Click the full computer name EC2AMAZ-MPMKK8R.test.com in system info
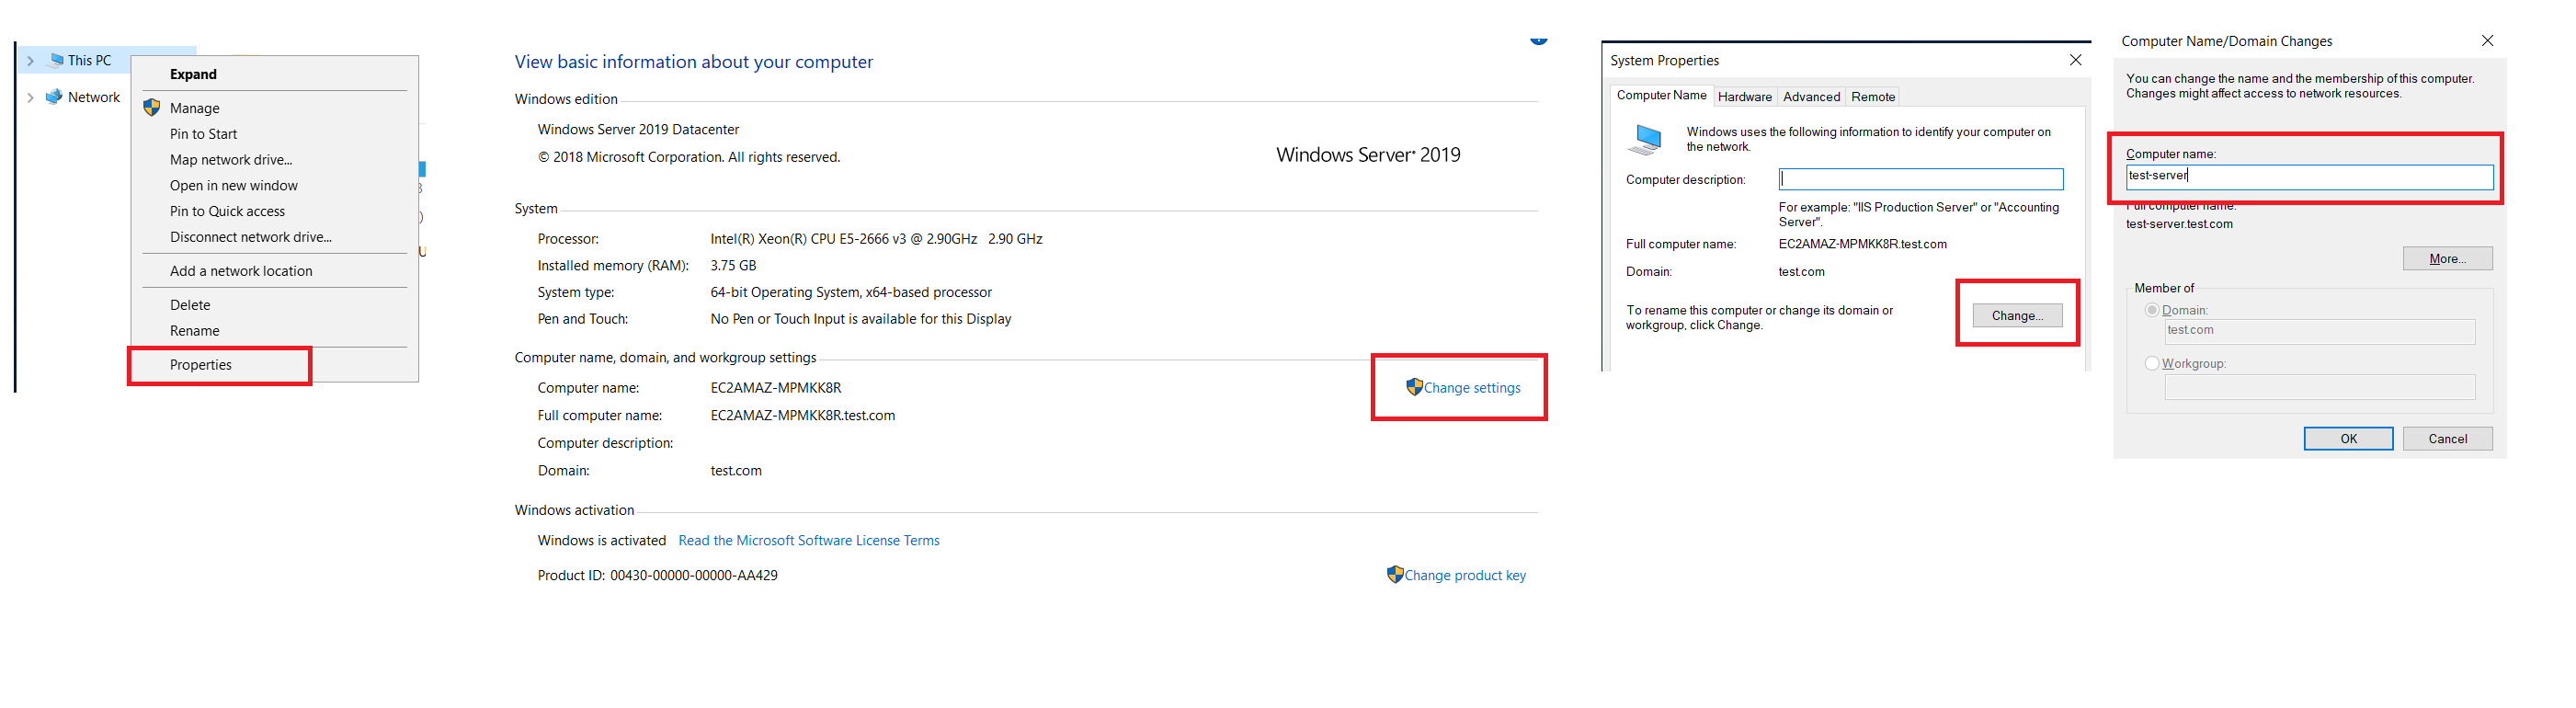Screen dimensions: 2576x708 point(803,415)
